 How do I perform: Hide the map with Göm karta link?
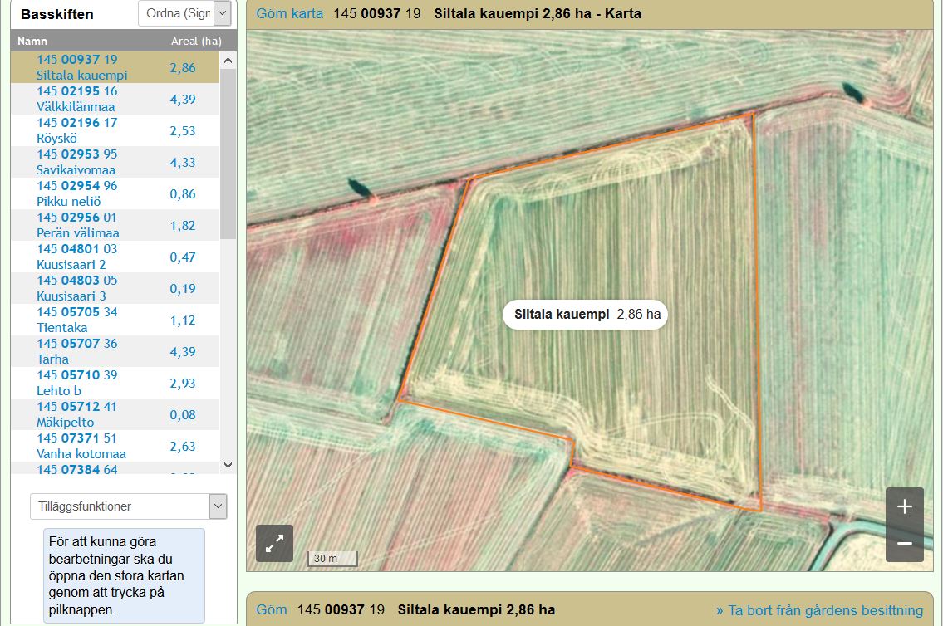pyautogui.click(x=289, y=13)
